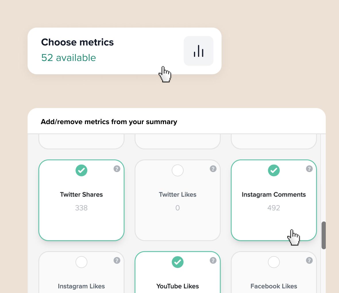Open the Choose metrics card

point(124,51)
